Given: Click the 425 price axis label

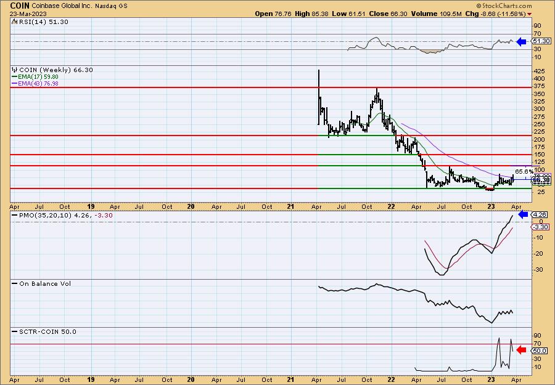Looking at the screenshot, I should (x=540, y=71).
